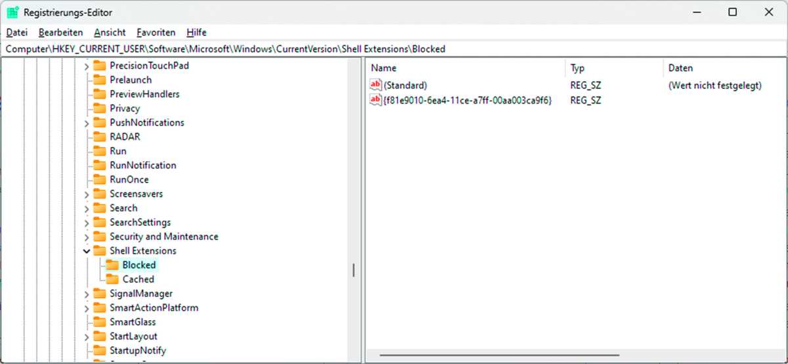Click the Security and Maintenance folder icon
788x364 pixels.
click(x=99, y=237)
